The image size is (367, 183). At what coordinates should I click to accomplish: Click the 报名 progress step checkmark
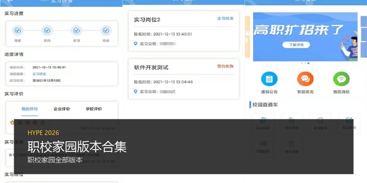(18, 31)
